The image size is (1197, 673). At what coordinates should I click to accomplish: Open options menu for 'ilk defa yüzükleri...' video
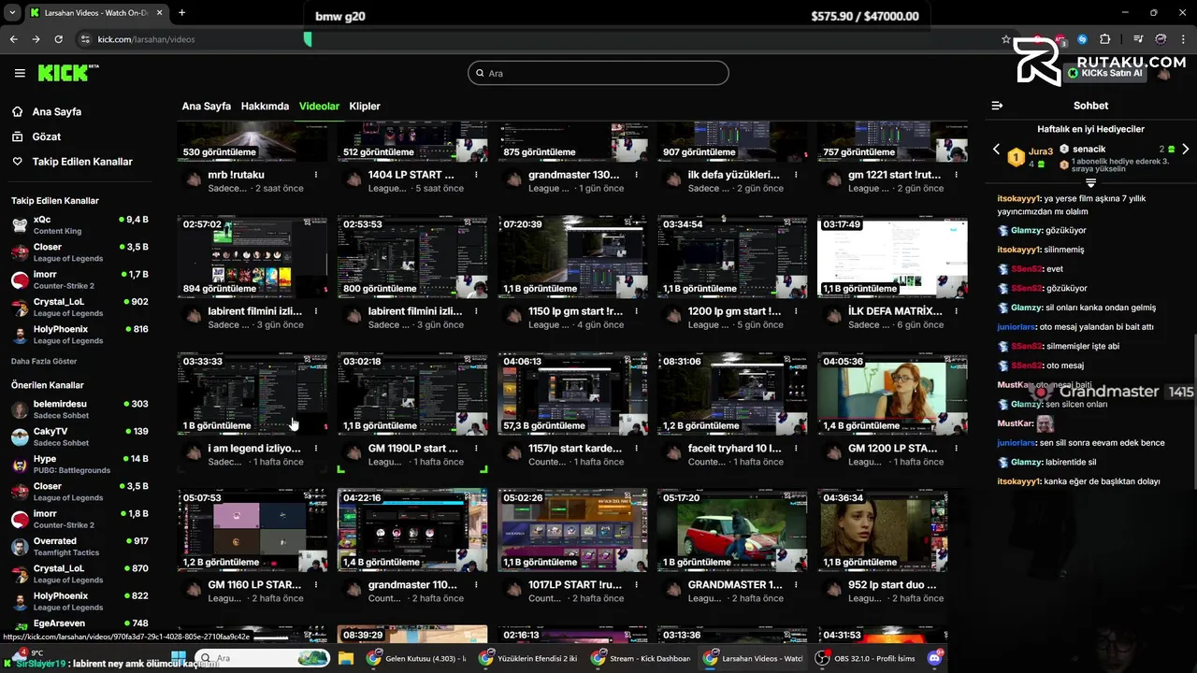(x=796, y=175)
